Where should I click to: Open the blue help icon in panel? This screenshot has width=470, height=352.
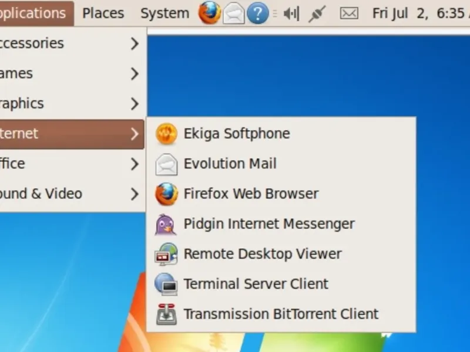pos(257,13)
